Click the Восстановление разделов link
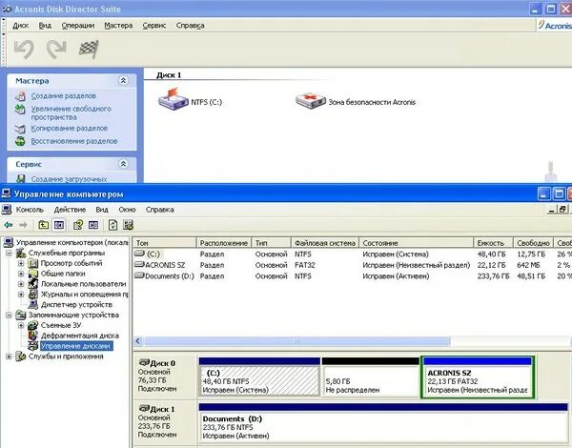Viewport: 572px width, 448px height. [x=74, y=141]
